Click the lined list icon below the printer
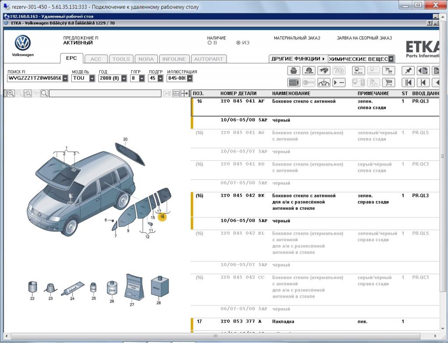The width and height of the screenshot is (448, 343). [x=294, y=83]
